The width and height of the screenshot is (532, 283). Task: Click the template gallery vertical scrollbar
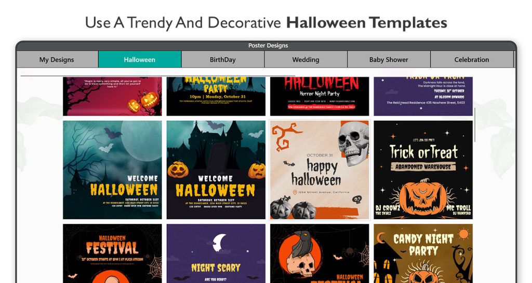pyautogui.click(x=475, y=124)
